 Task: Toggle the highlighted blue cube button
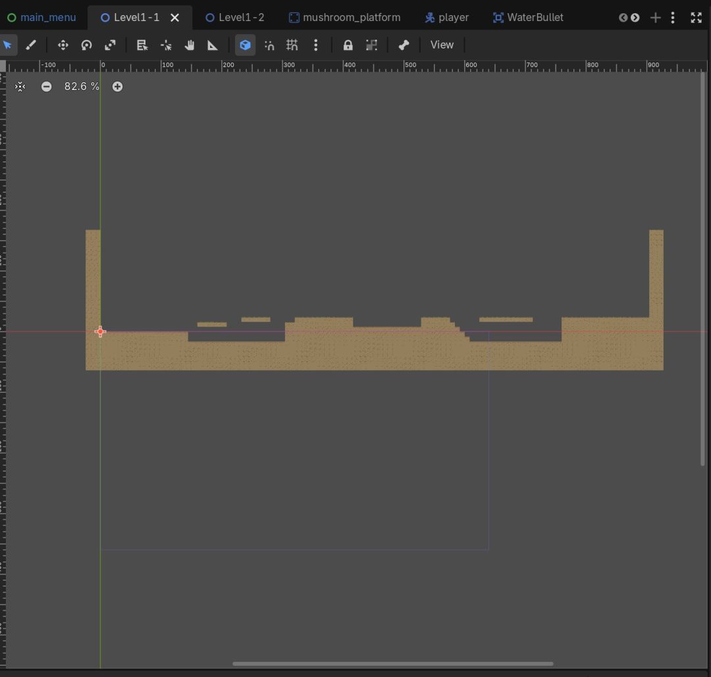(245, 45)
